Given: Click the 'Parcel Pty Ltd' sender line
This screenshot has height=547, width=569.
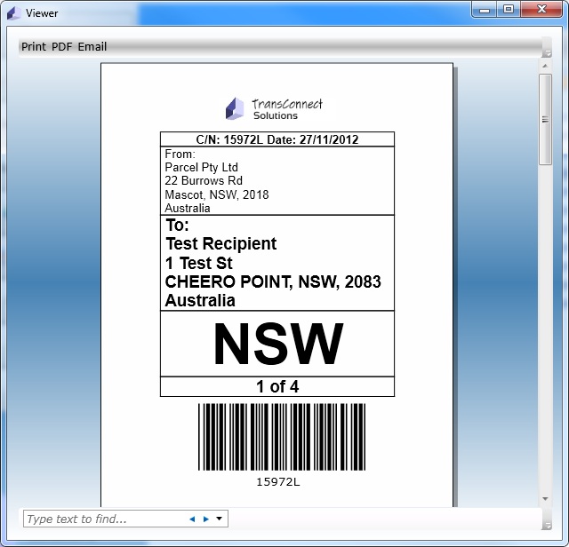Looking at the screenshot, I should point(202,168).
